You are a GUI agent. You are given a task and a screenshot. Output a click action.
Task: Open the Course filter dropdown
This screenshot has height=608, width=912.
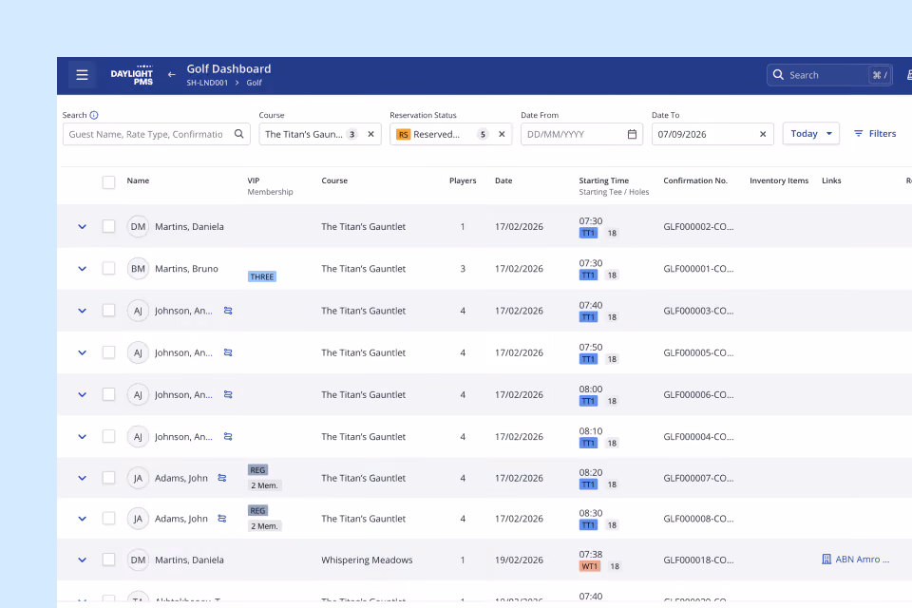pyautogui.click(x=320, y=134)
